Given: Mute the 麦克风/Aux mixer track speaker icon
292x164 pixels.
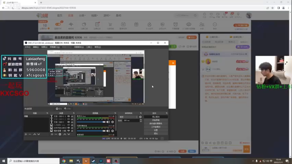Looking at the screenshot, I should click(108, 122).
